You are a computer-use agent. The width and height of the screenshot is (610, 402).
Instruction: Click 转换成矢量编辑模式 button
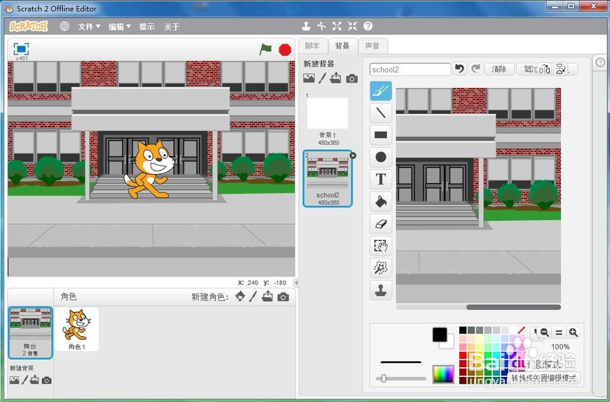(x=544, y=378)
